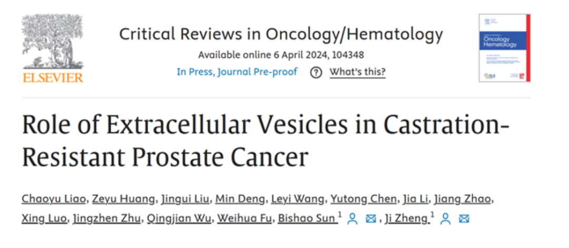Open author link Weihua Fu
569x248 pixels.
click(244, 219)
